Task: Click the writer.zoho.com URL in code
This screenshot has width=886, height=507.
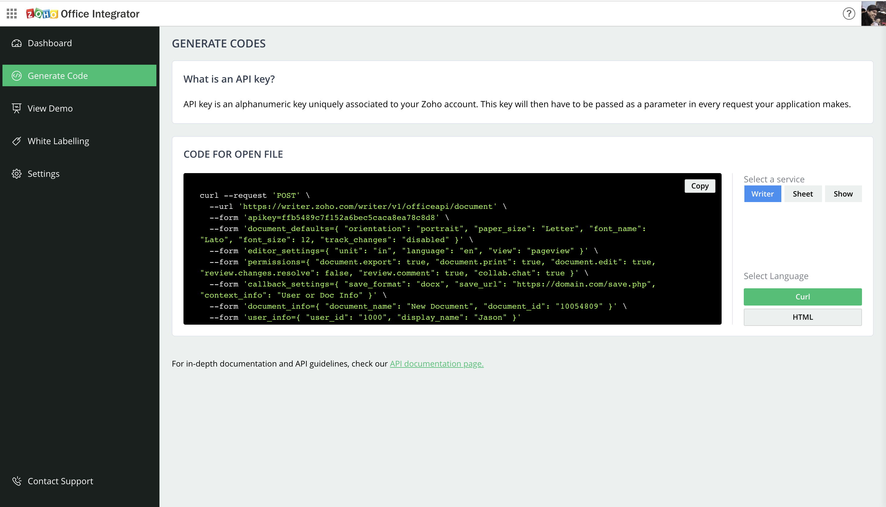Action: (368, 206)
